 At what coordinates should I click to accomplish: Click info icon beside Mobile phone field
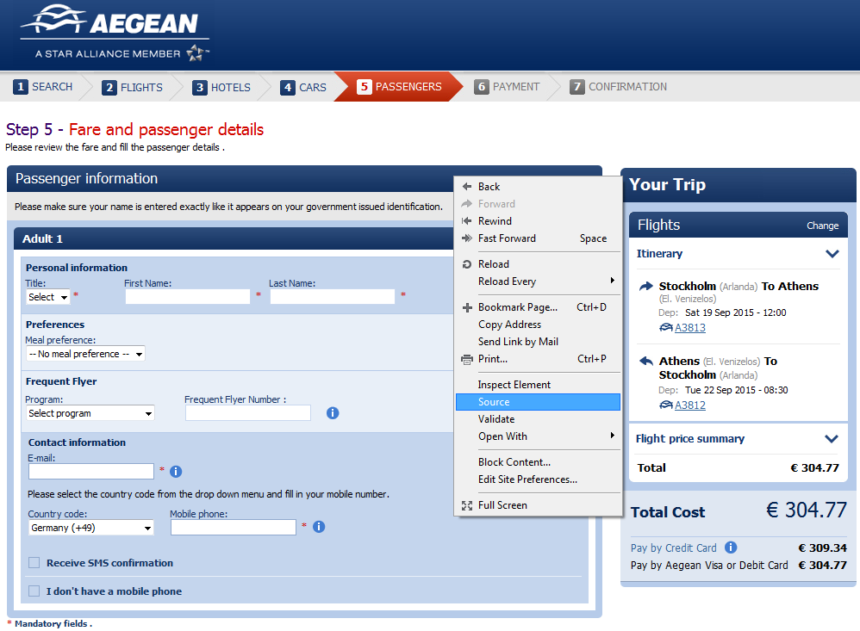coord(319,527)
